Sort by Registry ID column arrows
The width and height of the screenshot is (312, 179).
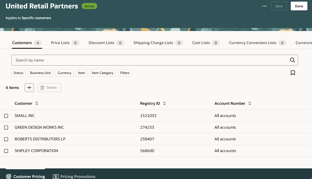pyautogui.click(x=164, y=103)
